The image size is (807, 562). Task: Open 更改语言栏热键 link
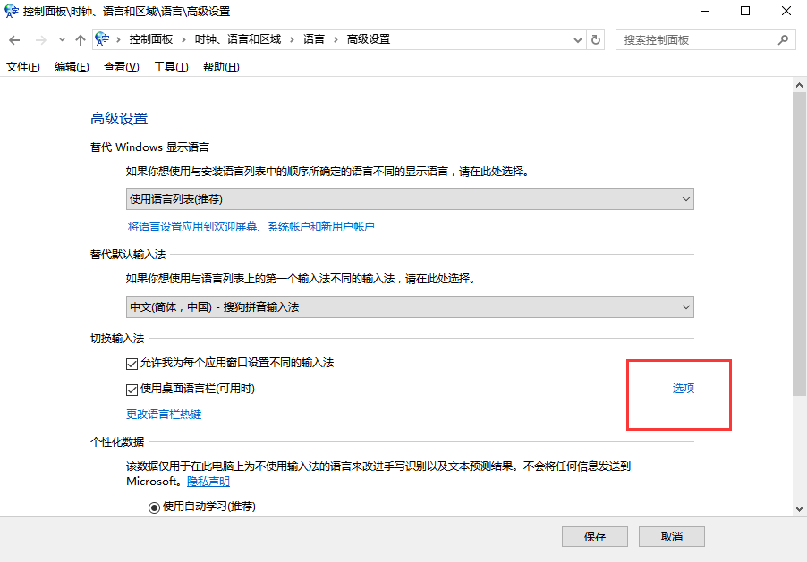(164, 415)
